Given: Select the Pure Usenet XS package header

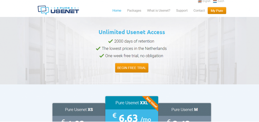Looking at the screenshot, I should coord(79,109).
